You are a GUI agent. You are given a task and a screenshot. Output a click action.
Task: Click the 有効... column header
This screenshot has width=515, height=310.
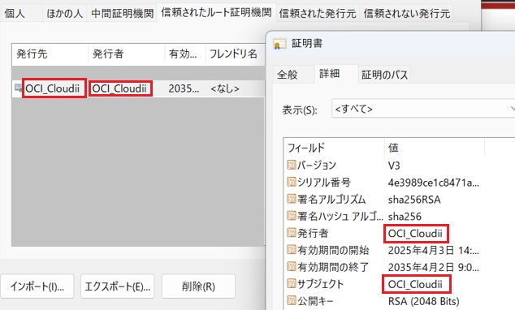point(185,54)
